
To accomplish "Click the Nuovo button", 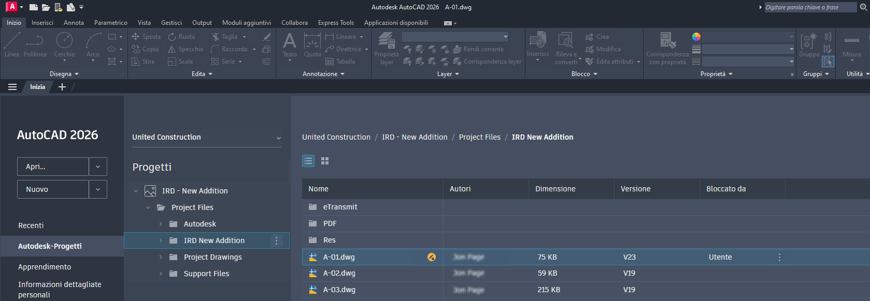I will point(53,189).
